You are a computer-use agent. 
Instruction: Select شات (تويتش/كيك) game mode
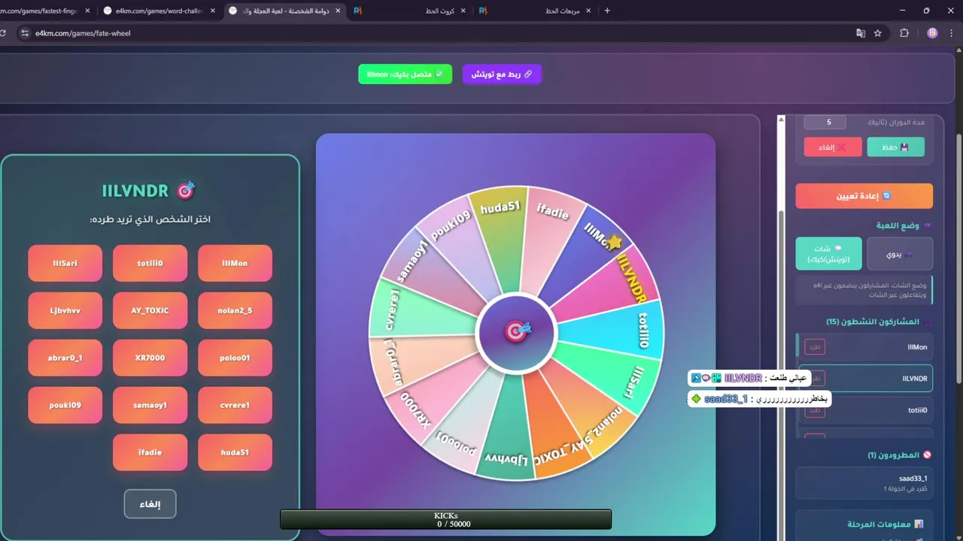click(828, 254)
